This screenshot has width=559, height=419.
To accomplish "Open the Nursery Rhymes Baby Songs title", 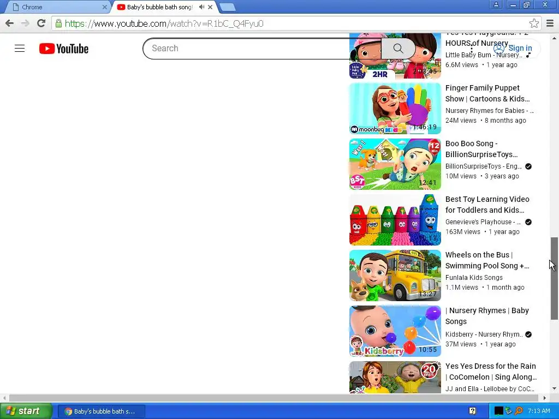I will (x=487, y=316).
